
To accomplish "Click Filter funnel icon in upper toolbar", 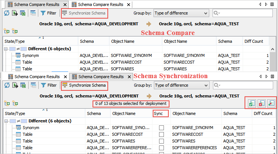I will [x=43, y=13].
